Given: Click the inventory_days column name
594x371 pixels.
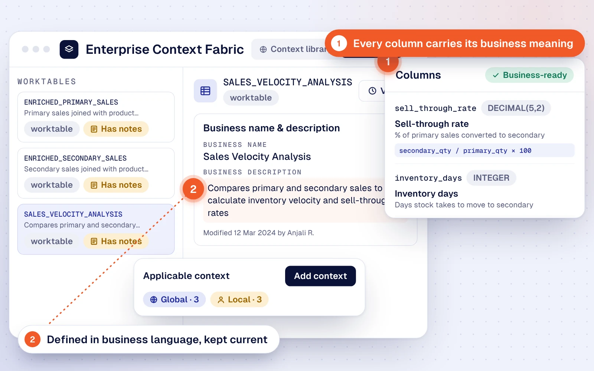Looking at the screenshot, I should [428, 178].
